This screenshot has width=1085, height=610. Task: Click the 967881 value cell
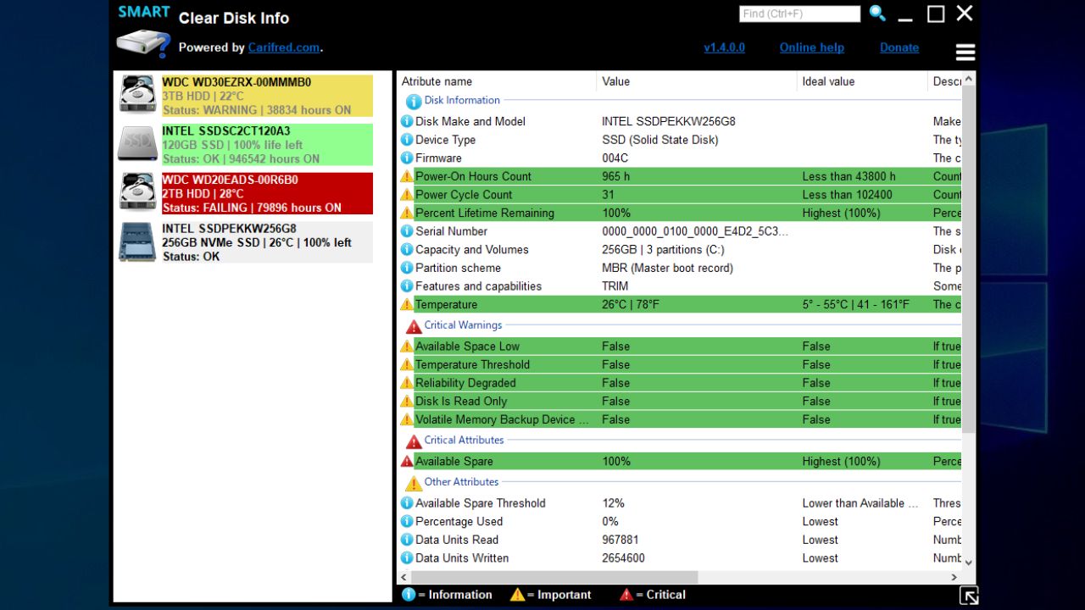pos(620,540)
